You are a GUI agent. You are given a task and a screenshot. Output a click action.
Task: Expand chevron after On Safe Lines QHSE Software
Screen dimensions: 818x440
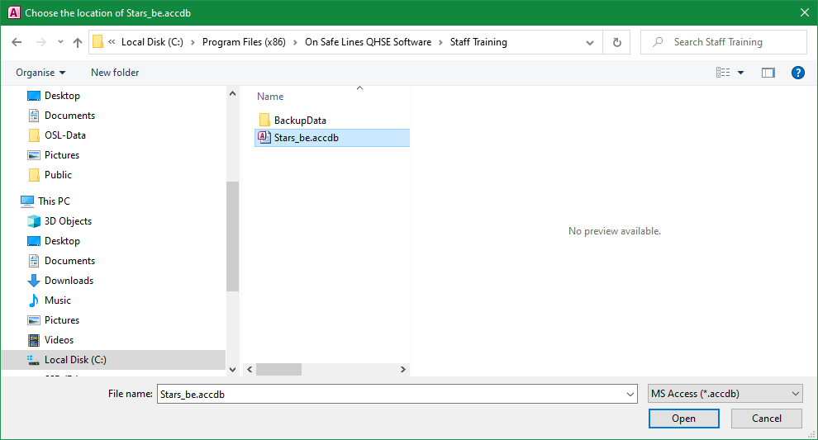pyautogui.click(x=440, y=42)
